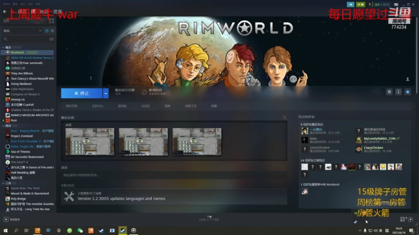419x235 pixels.
Task: Open the 游戏 library category dropdown
Action: pyautogui.click(x=23, y=31)
